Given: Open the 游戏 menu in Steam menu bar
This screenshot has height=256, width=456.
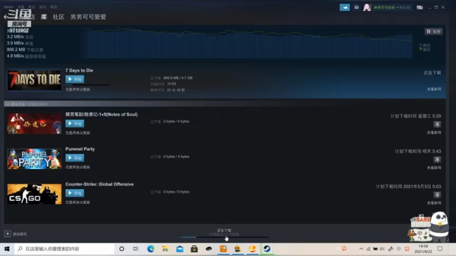Looking at the screenshot, I should point(42,7).
